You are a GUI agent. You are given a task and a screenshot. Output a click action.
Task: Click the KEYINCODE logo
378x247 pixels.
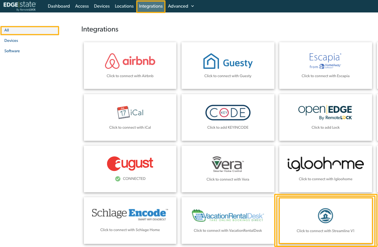pos(228,112)
